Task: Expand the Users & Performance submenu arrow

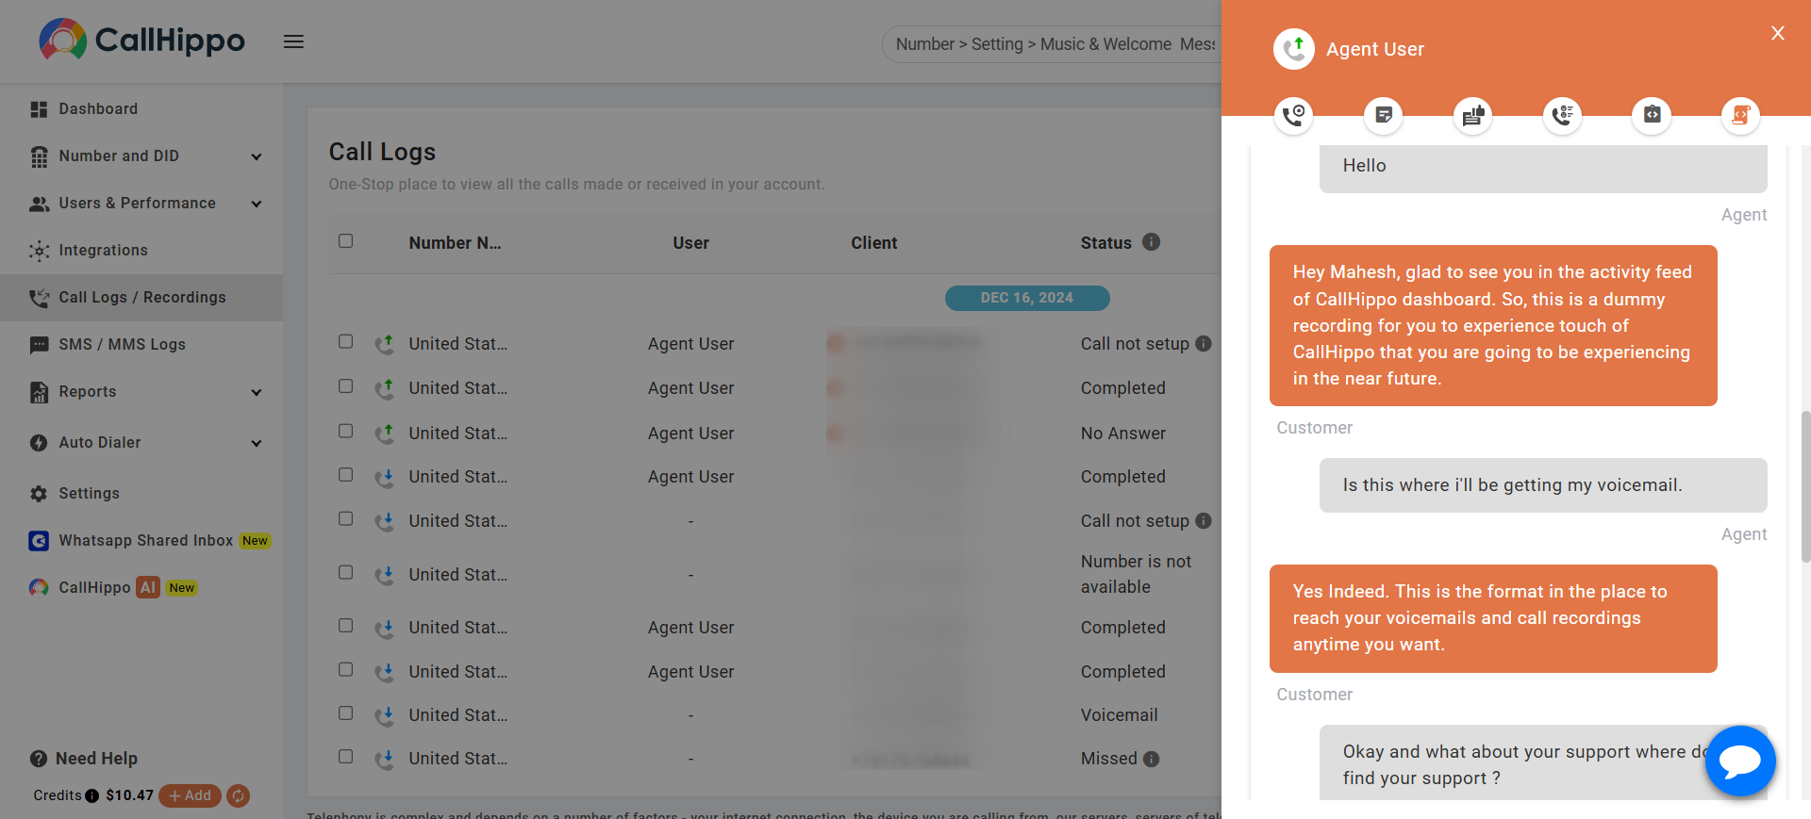Action: tap(257, 204)
